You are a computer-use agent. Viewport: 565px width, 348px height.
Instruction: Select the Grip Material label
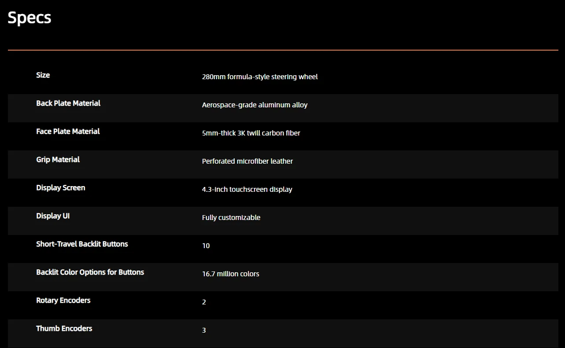coord(58,160)
